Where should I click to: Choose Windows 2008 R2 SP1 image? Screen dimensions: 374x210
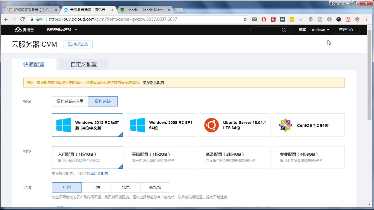(x=161, y=125)
